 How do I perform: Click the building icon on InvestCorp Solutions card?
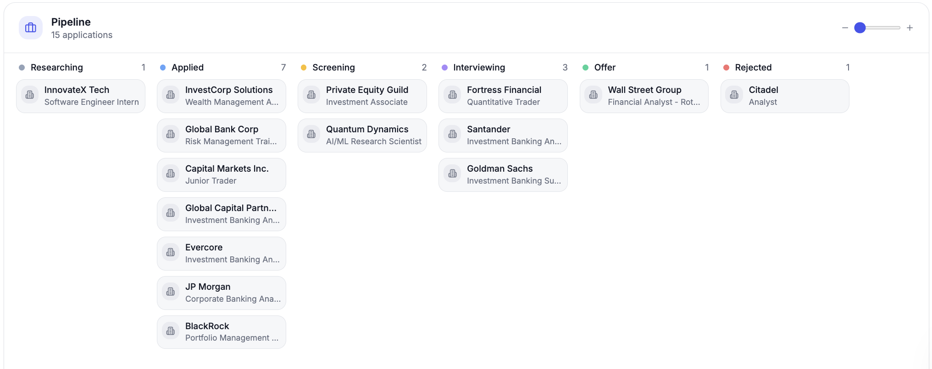tap(171, 95)
